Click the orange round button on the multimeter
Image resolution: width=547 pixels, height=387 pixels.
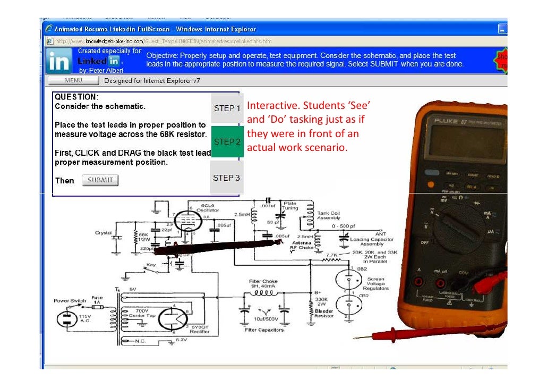431,184
